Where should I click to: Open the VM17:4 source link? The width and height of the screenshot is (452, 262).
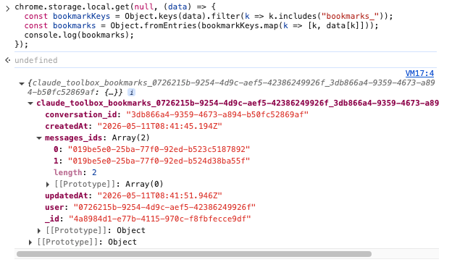click(419, 73)
